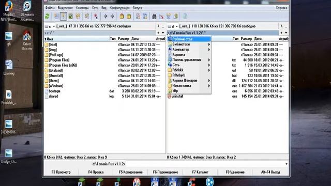Open the Mozilla Firefox desktop shortcut
The image size is (331, 186).
(9, 11)
